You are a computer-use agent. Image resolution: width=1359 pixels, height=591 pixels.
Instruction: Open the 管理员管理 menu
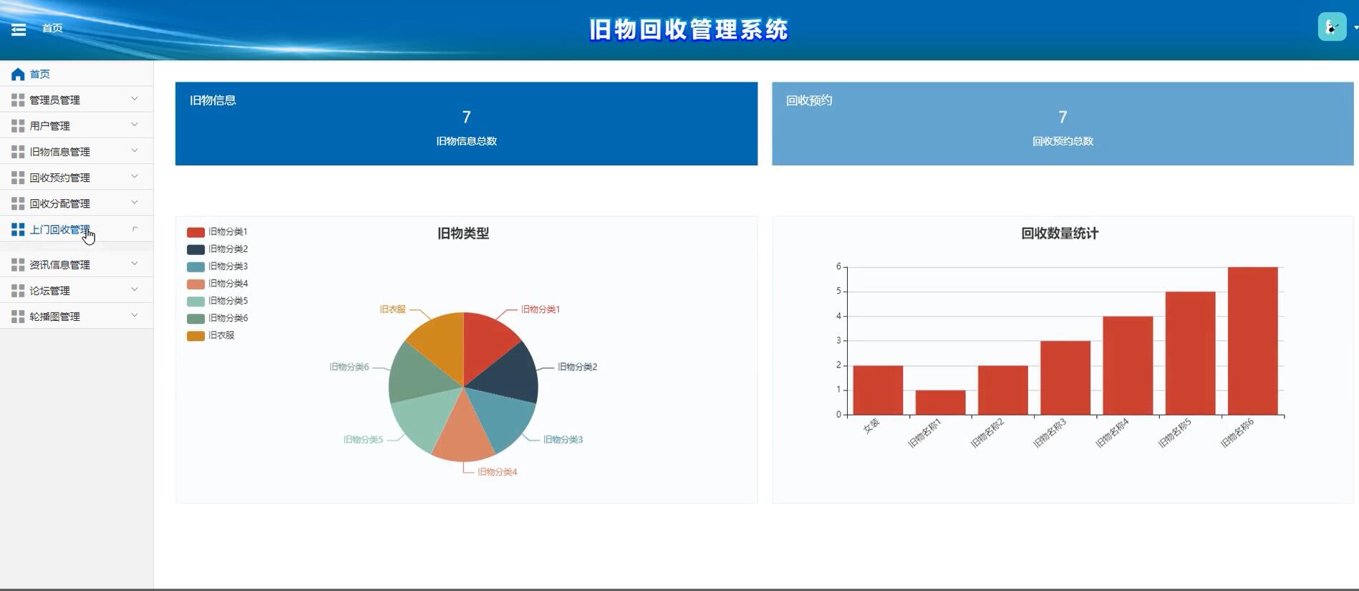pos(77,100)
